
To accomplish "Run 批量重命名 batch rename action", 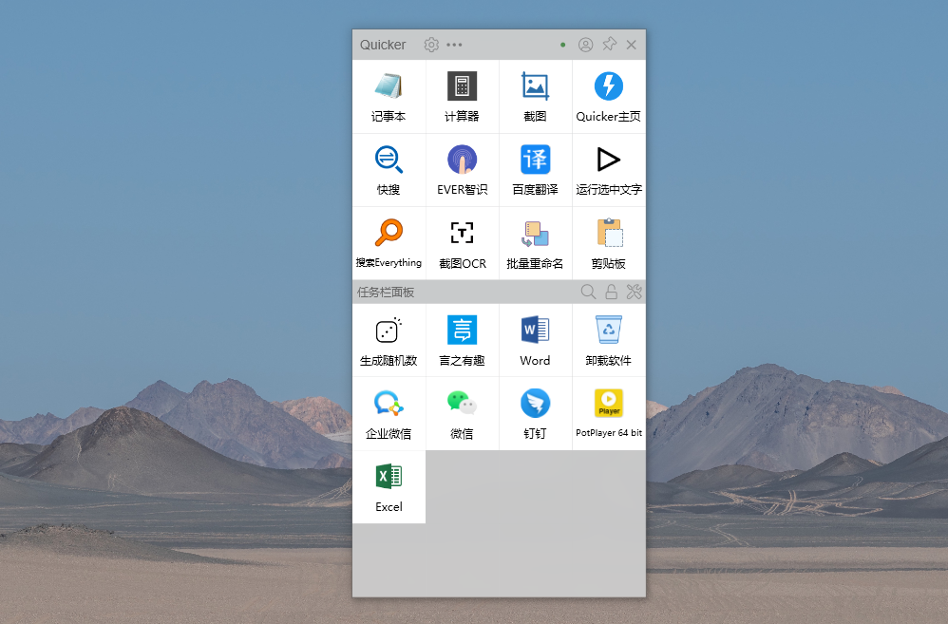I will click(535, 243).
